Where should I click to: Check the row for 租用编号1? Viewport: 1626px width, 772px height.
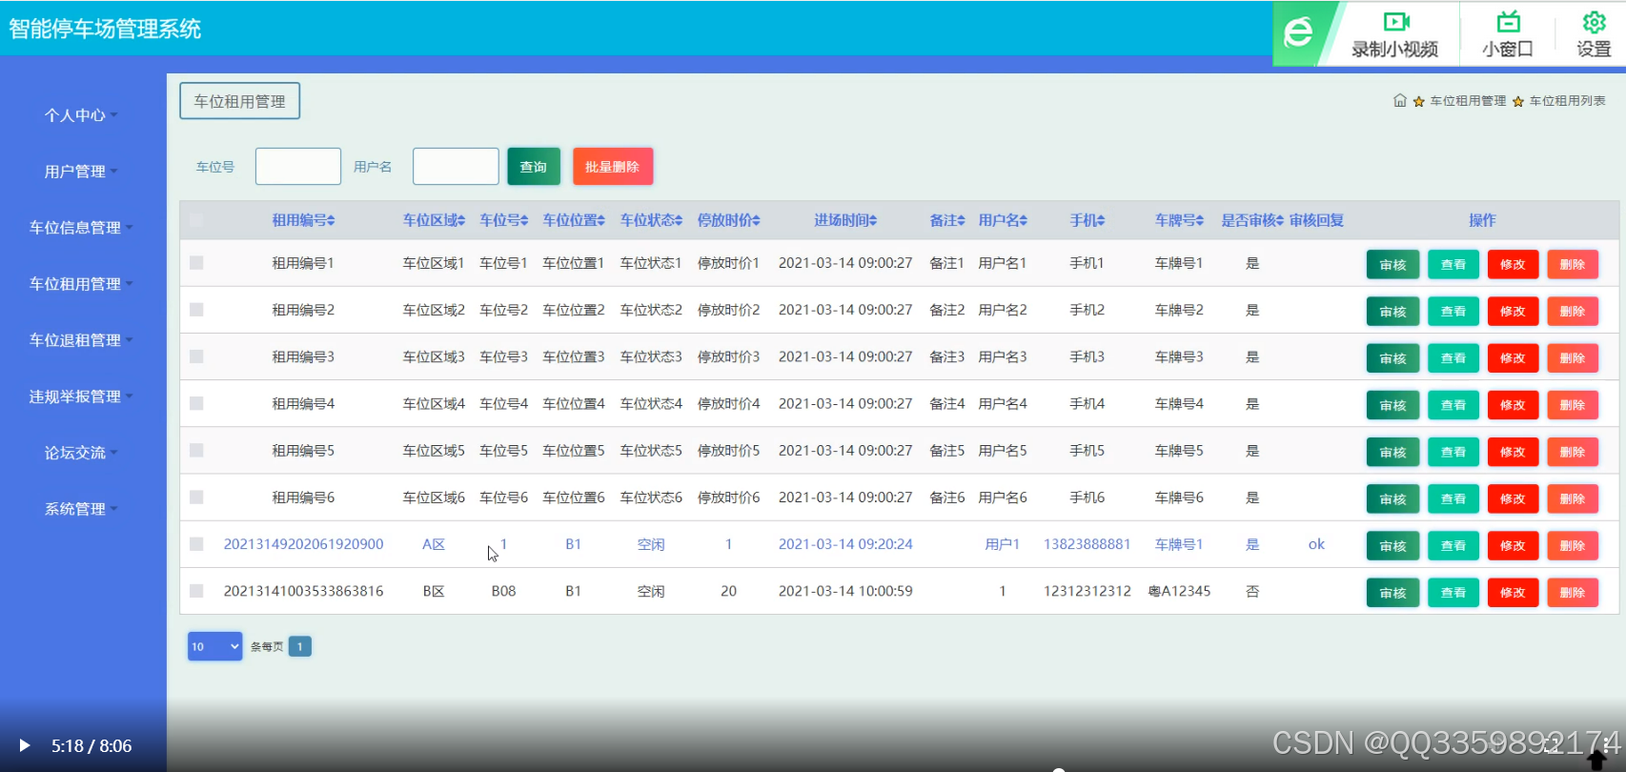[x=196, y=263]
